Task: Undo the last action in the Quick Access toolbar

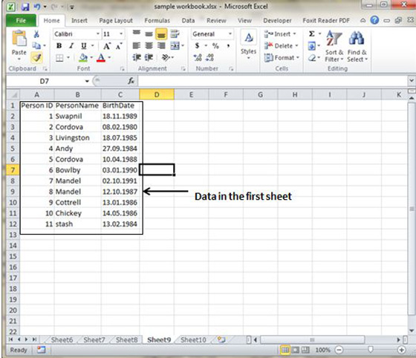Action: 37,7
